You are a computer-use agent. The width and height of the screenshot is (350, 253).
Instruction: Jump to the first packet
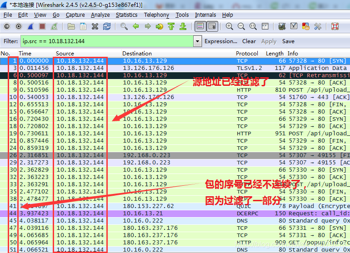pyautogui.click(x=171, y=26)
